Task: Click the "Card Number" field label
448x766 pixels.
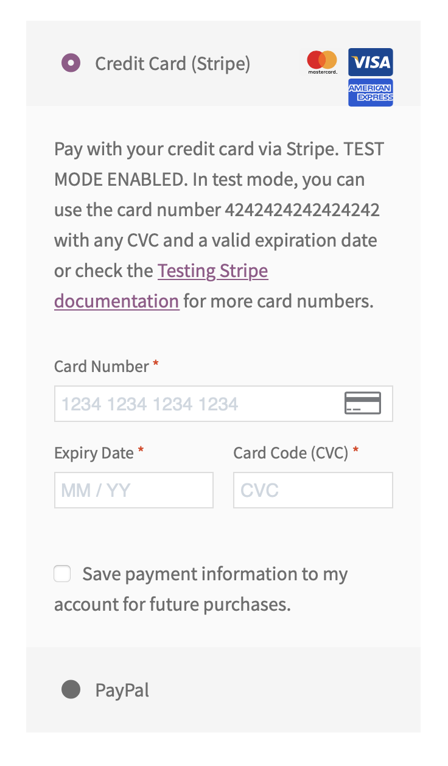Action: (101, 367)
